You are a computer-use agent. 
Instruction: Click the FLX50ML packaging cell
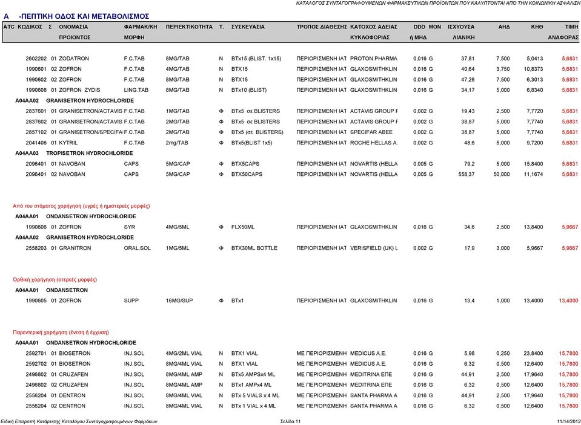[x=243, y=227]
